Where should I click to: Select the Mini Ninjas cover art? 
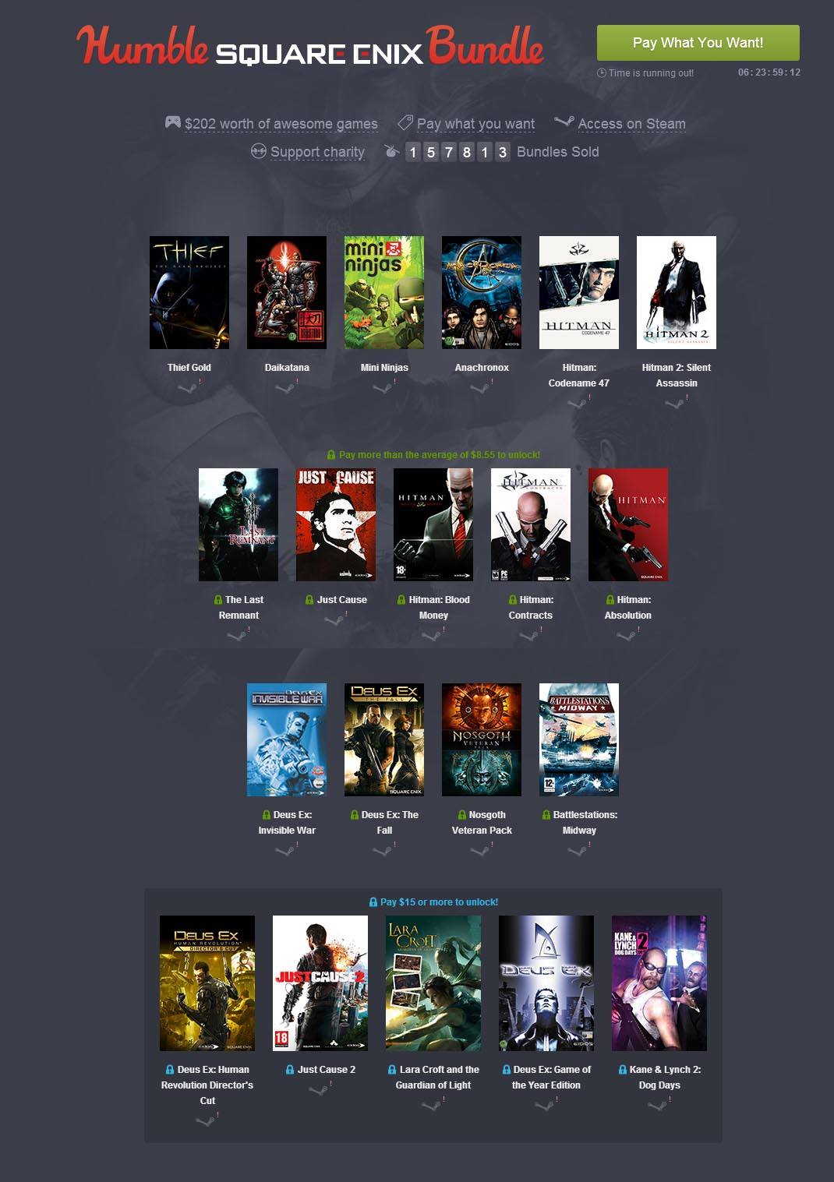[384, 292]
